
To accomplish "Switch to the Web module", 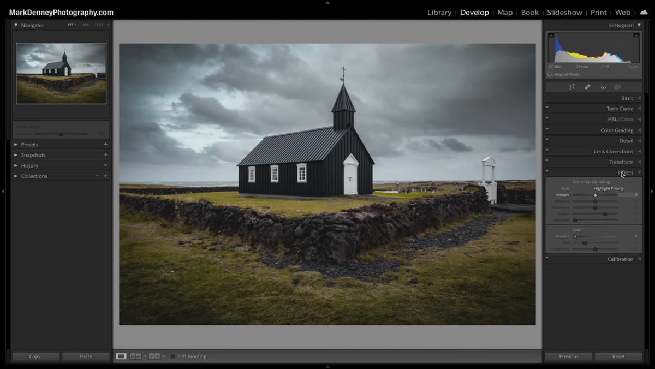I will click(623, 13).
